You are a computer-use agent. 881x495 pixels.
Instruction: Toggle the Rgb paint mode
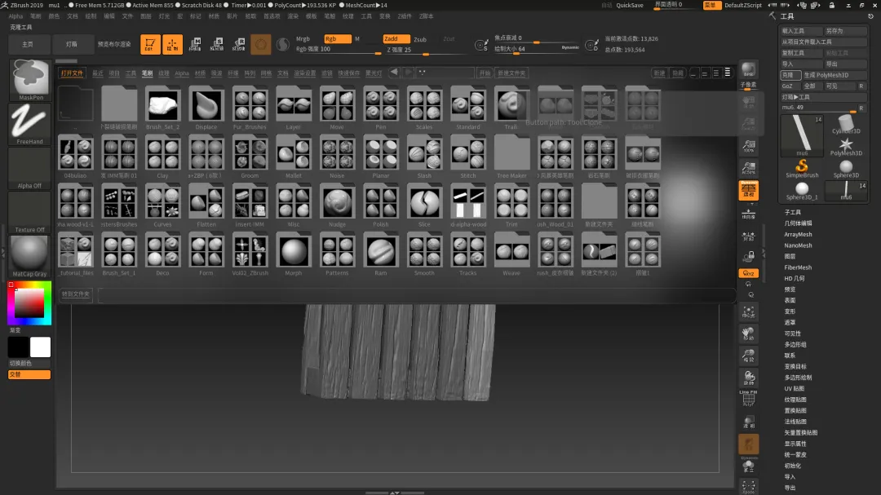[x=337, y=39]
